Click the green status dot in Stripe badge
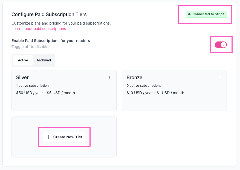Viewport: 240px width, 170px height. point(189,14)
